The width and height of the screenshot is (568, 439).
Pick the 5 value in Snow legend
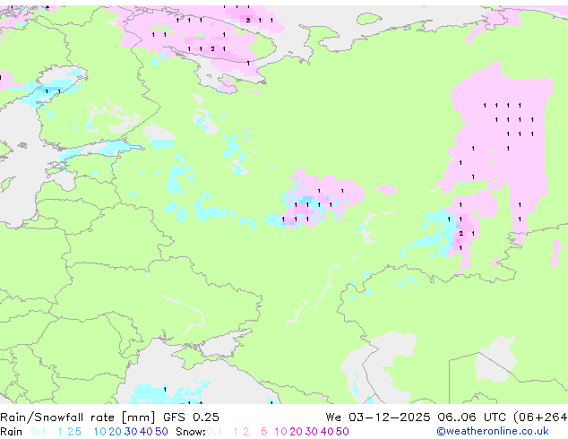pos(264,432)
